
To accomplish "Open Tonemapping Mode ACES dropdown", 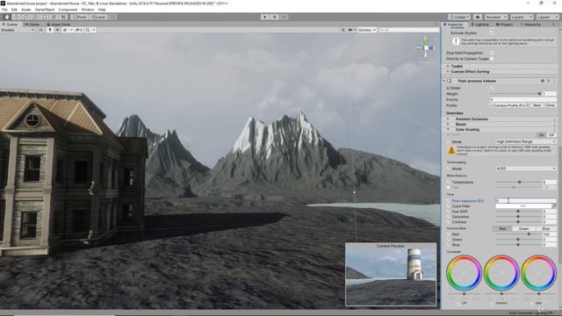I will point(525,169).
